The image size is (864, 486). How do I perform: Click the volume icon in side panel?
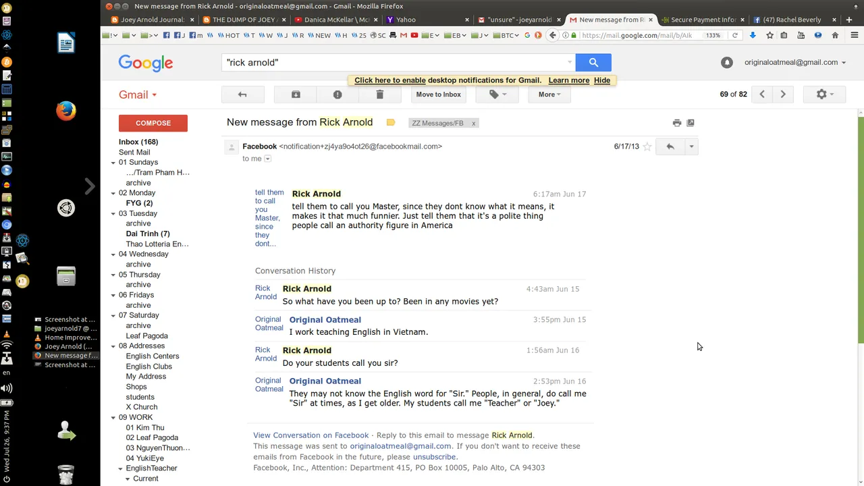click(6, 388)
